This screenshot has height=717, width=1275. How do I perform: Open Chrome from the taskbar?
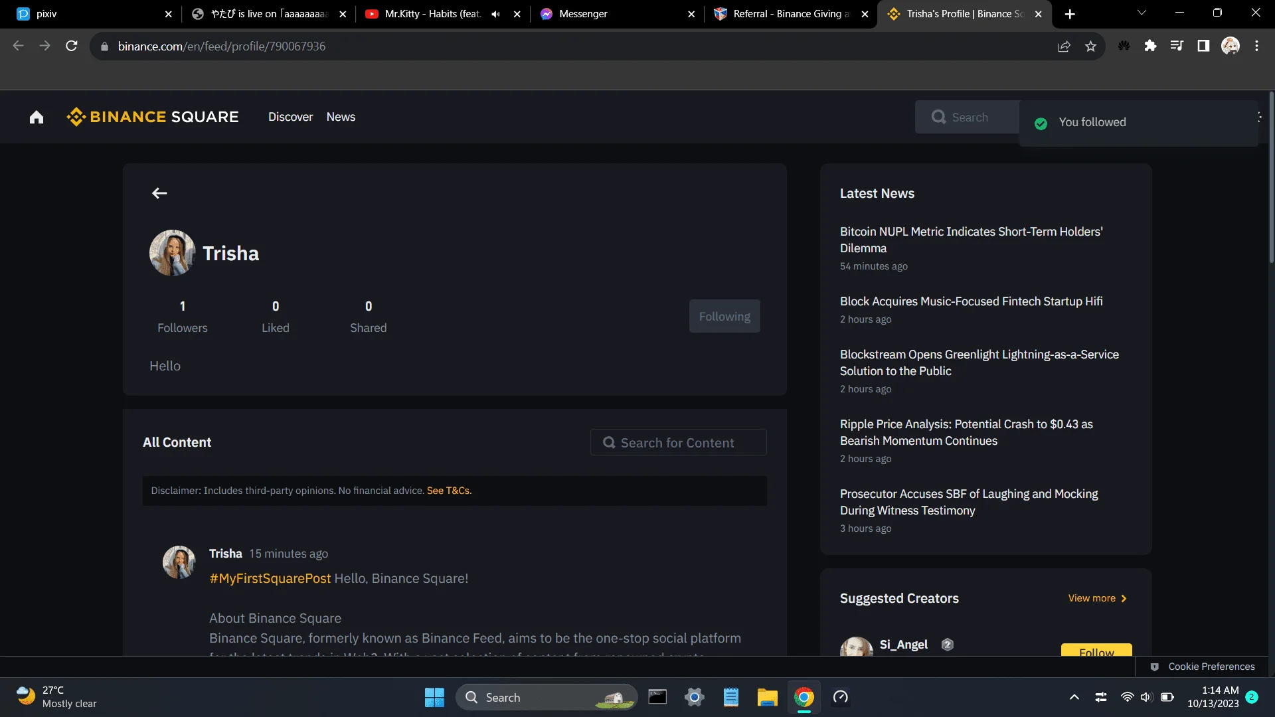(804, 697)
